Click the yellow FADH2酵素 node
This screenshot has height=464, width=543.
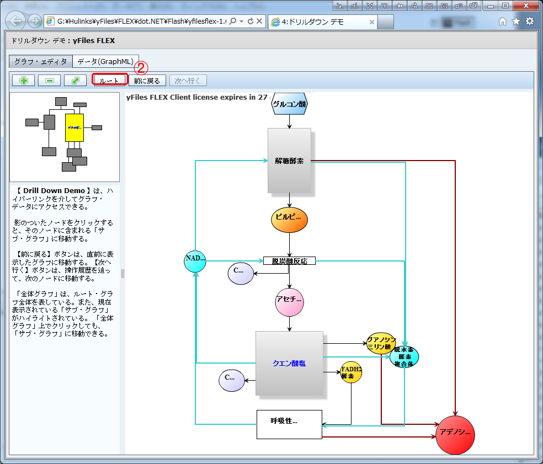click(351, 372)
